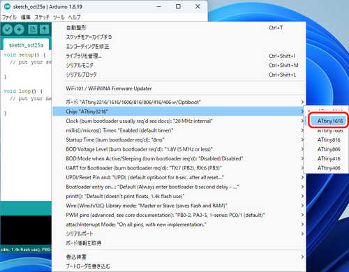
Task: Click the Upload arrow toolbar icon
Action: tap(19, 29)
